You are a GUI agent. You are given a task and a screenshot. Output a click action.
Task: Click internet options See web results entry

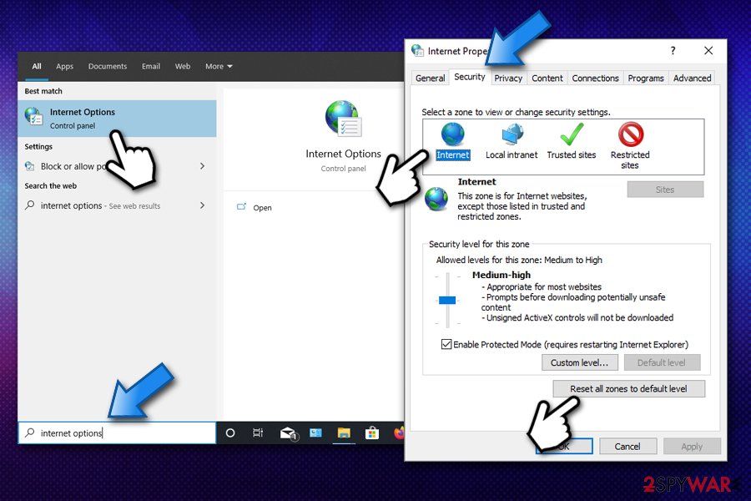[x=117, y=205]
